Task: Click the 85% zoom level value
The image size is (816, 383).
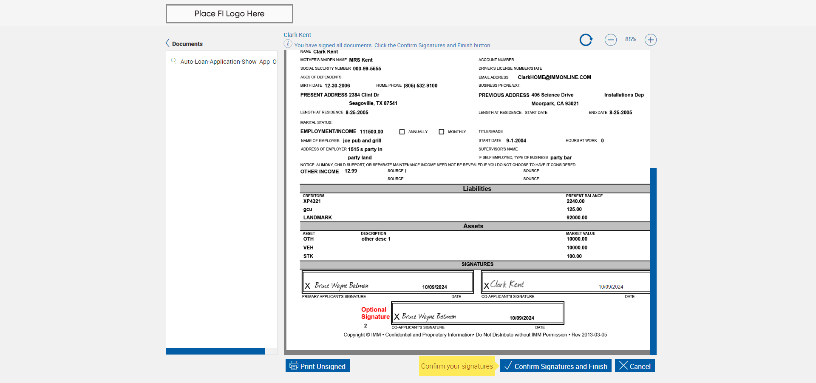Action: click(x=631, y=40)
